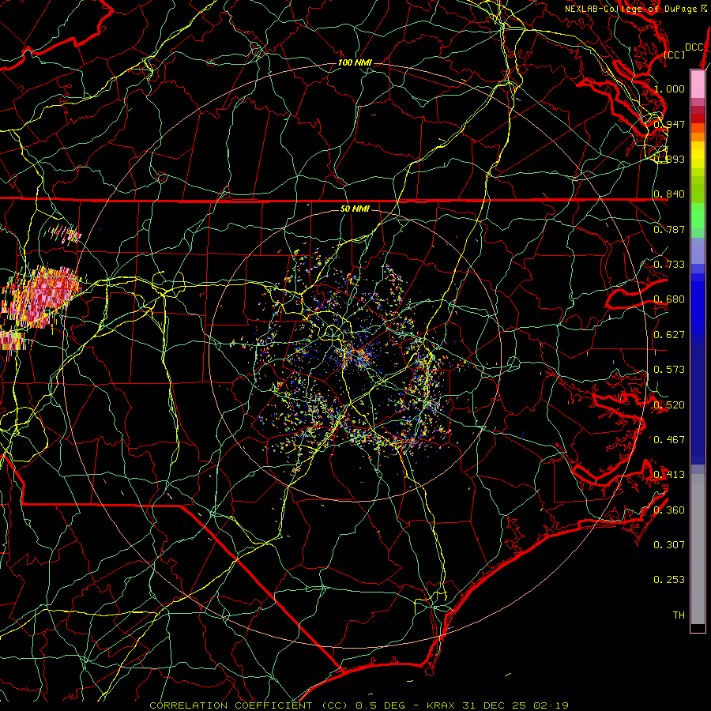Click the DCC label above the legend
711x711 pixels.
694,47
